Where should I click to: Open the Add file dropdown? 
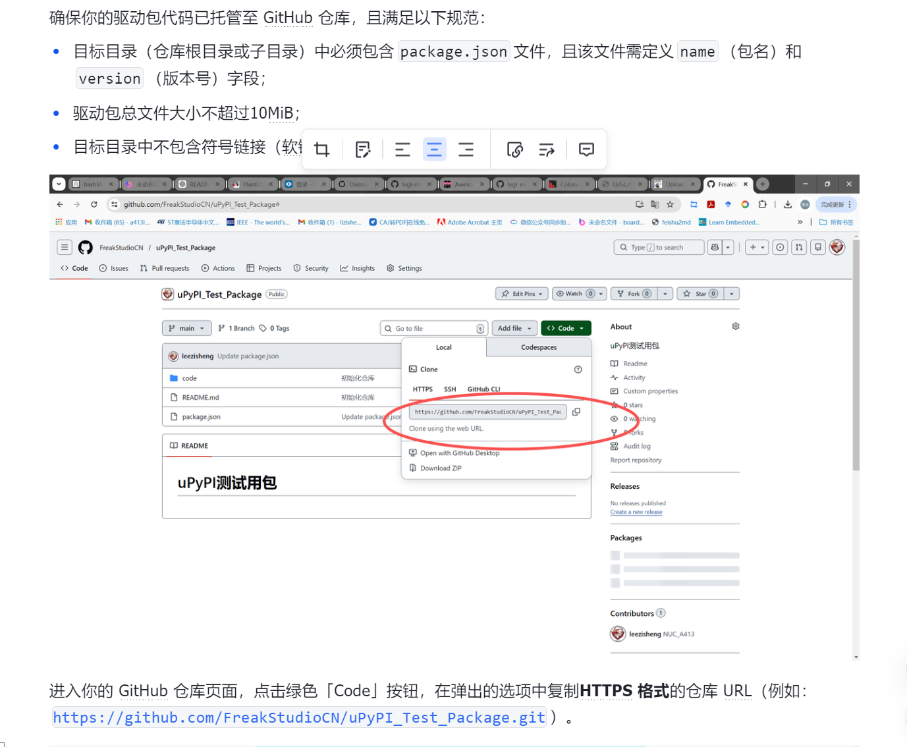(514, 328)
